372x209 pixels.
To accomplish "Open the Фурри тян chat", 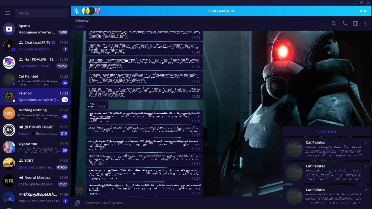I will coord(35,147).
